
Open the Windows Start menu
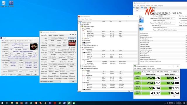click(2, 103)
